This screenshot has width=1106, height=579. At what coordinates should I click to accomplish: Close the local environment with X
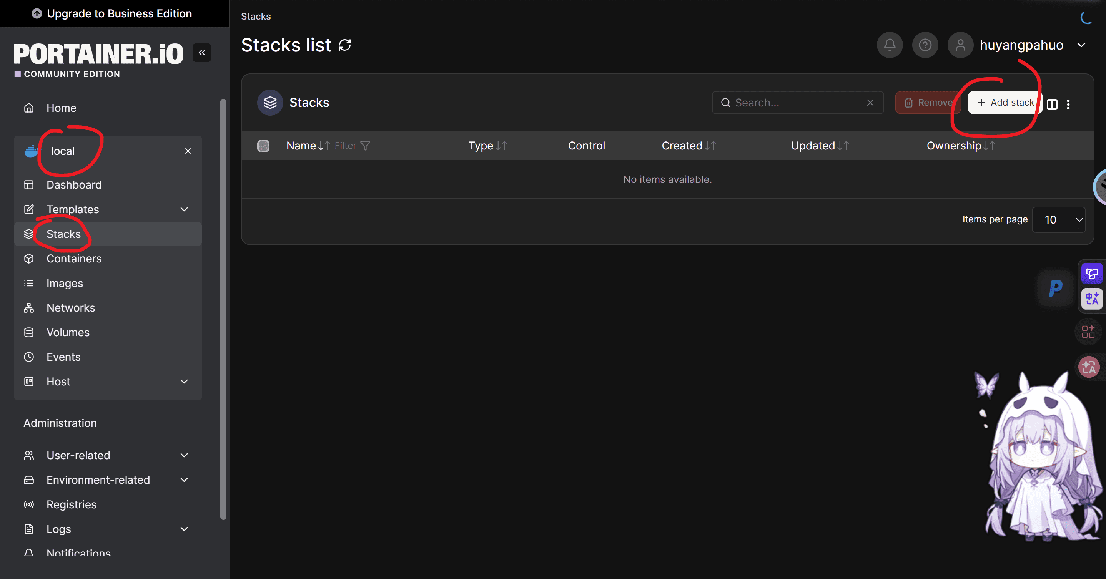(x=188, y=151)
